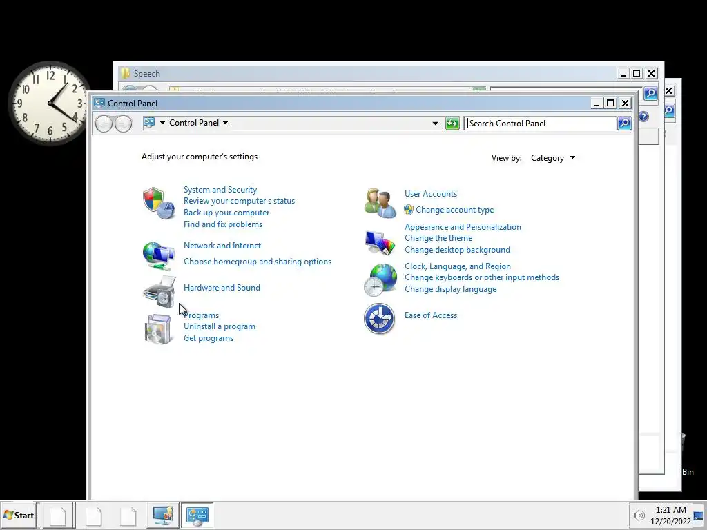Click the green refresh button in Control Panel

click(452, 123)
